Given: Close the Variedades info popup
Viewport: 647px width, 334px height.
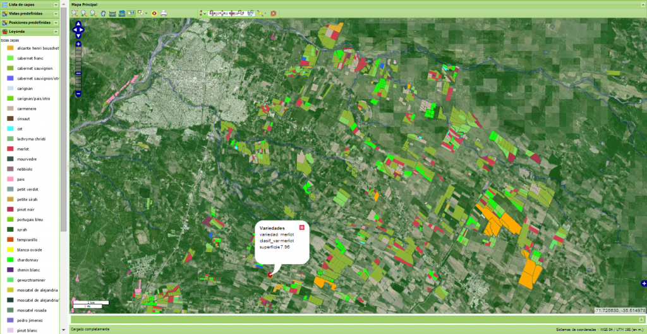Looking at the screenshot, I should coord(301,227).
